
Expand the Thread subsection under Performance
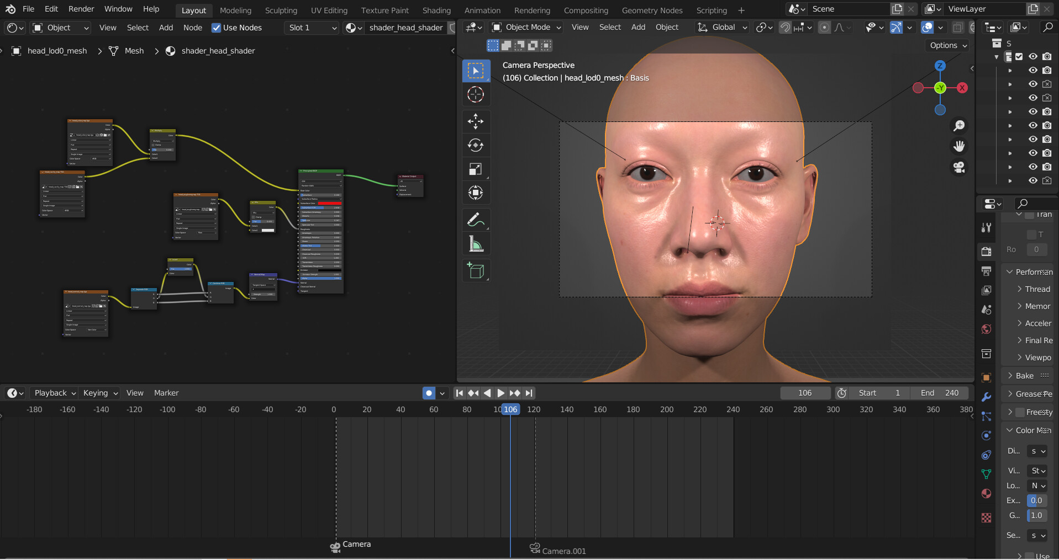(x=1036, y=289)
